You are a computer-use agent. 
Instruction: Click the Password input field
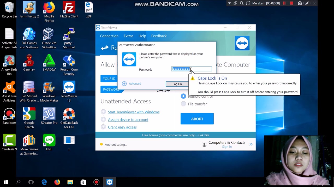coord(192,69)
